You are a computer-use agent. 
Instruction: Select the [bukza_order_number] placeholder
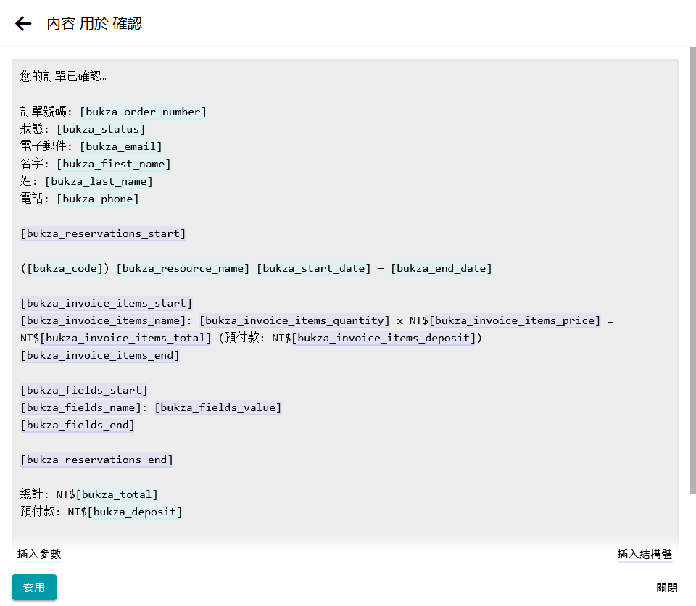pyautogui.click(x=143, y=112)
